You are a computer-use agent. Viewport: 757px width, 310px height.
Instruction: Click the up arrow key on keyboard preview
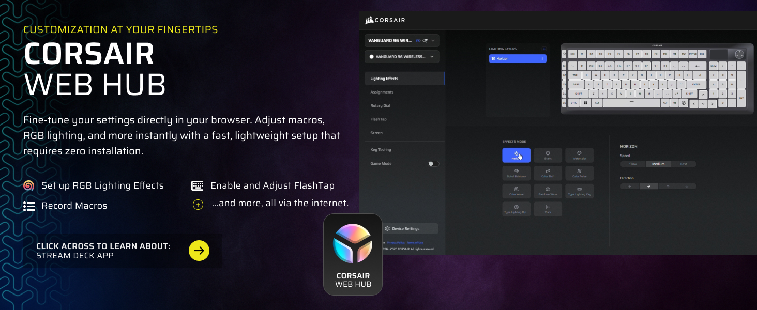703,95
